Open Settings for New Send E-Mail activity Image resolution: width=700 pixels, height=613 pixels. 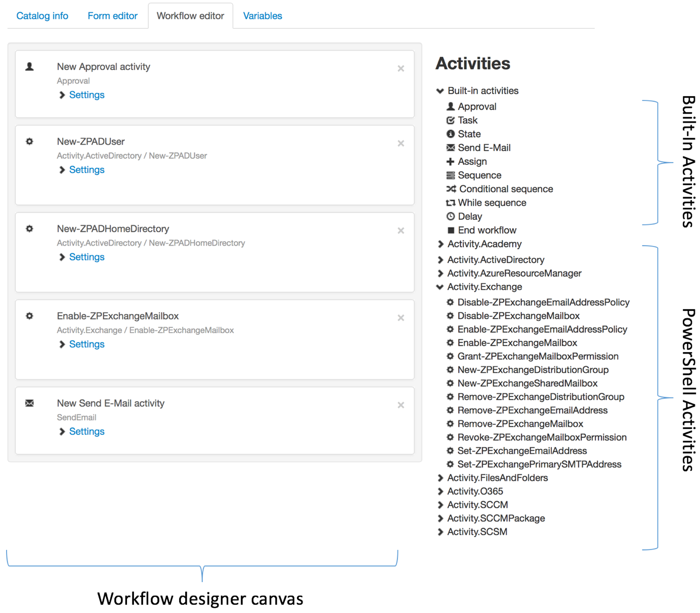click(x=86, y=431)
